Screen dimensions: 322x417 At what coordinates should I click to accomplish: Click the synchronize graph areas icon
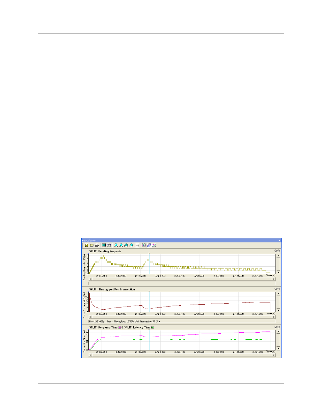(144, 245)
